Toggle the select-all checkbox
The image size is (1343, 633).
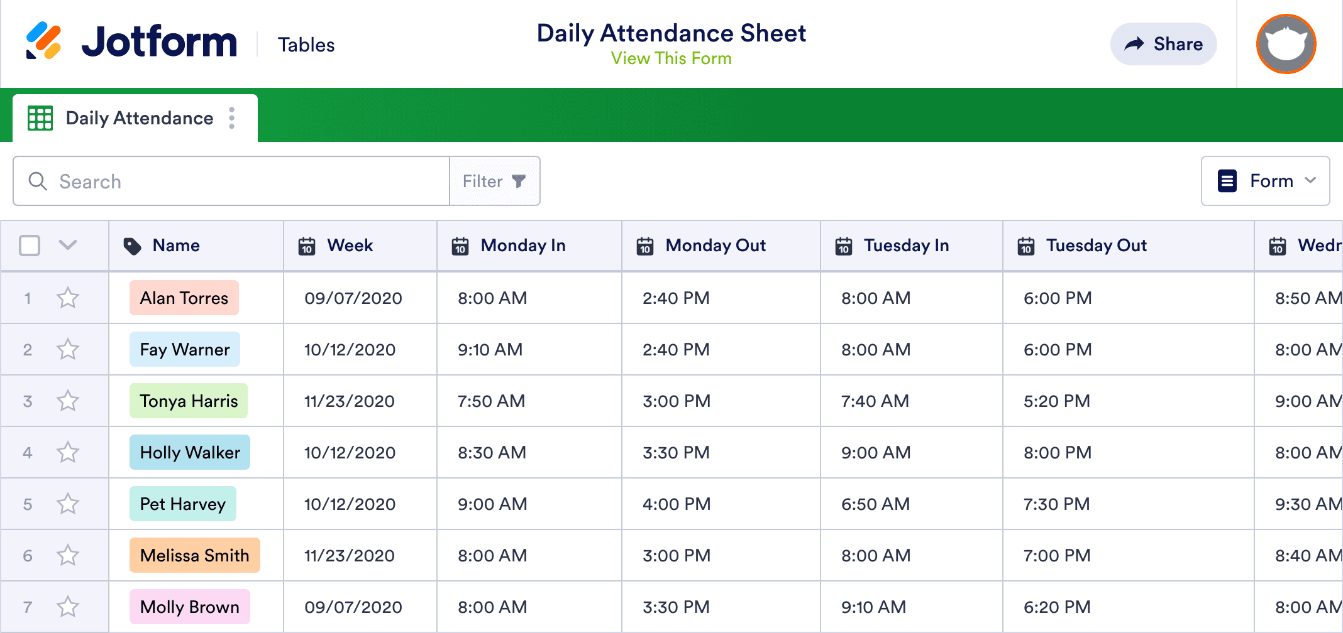30,246
